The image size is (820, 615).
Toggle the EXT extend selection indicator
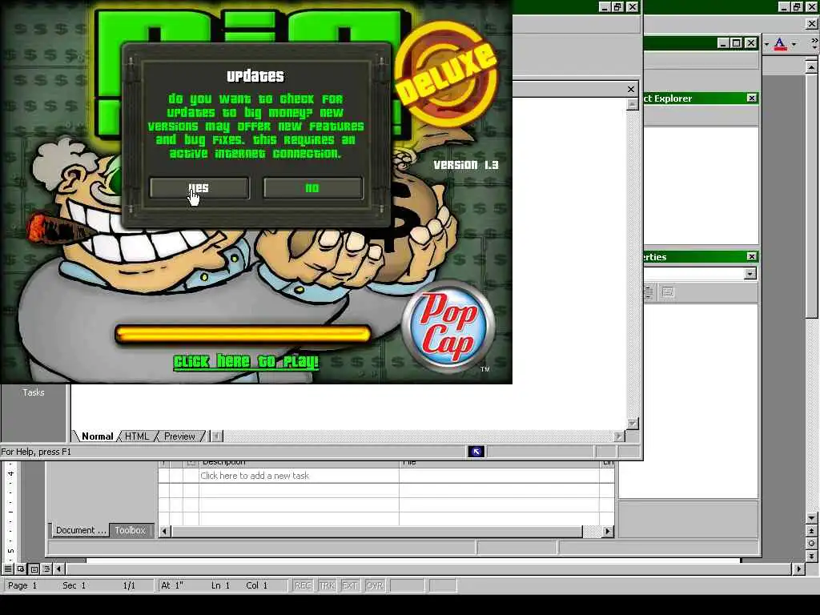349,585
